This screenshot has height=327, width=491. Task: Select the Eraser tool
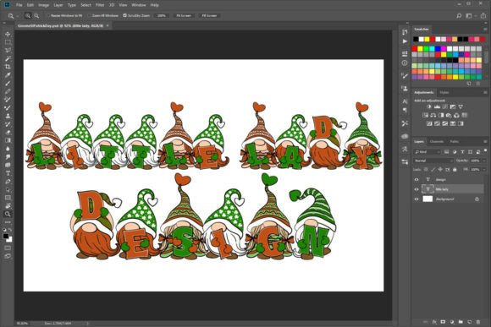click(x=8, y=133)
